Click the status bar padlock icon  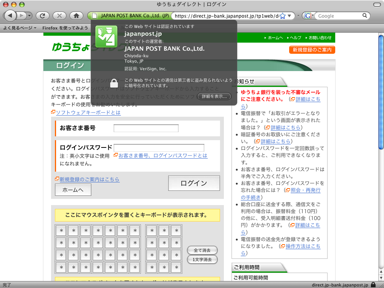(373, 285)
